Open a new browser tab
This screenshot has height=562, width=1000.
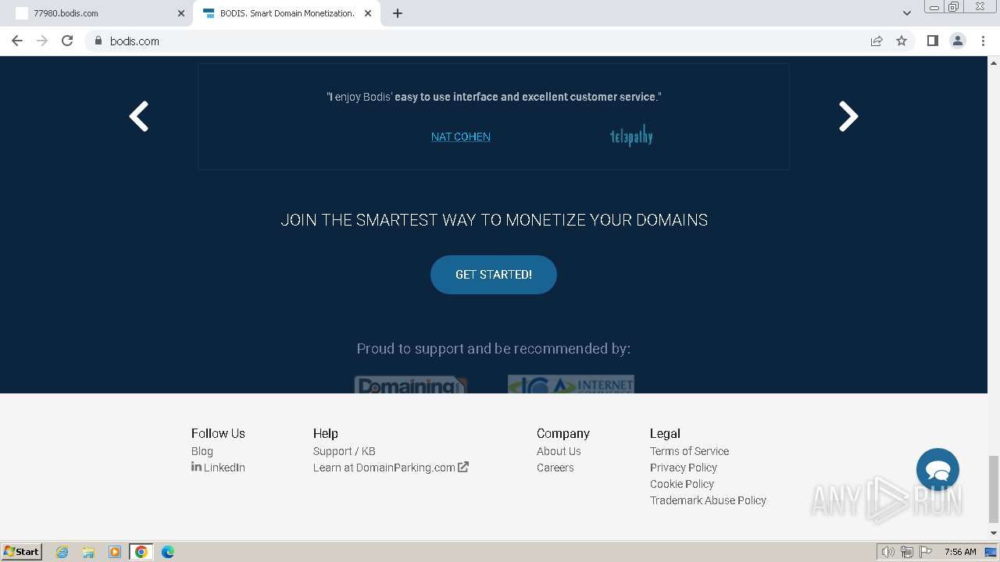pos(398,13)
